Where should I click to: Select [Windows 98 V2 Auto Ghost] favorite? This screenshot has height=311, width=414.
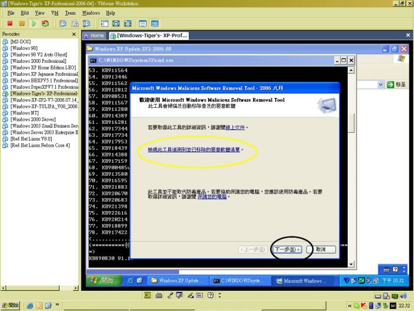[x=38, y=54]
